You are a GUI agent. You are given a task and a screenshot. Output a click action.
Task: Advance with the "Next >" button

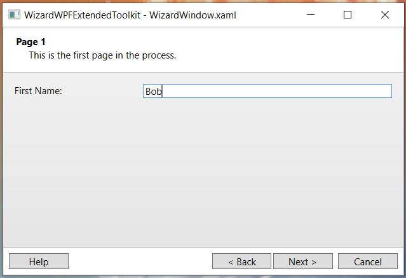coord(302,261)
